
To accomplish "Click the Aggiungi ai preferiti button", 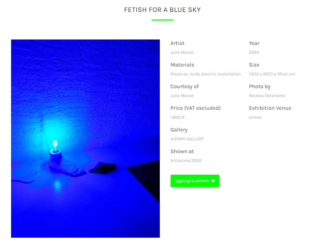I will (x=195, y=181).
